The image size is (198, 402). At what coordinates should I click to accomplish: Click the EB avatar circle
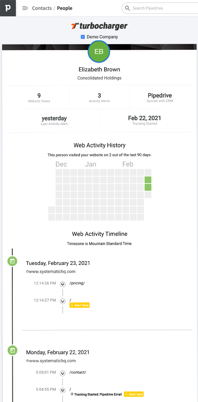(x=99, y=51)
